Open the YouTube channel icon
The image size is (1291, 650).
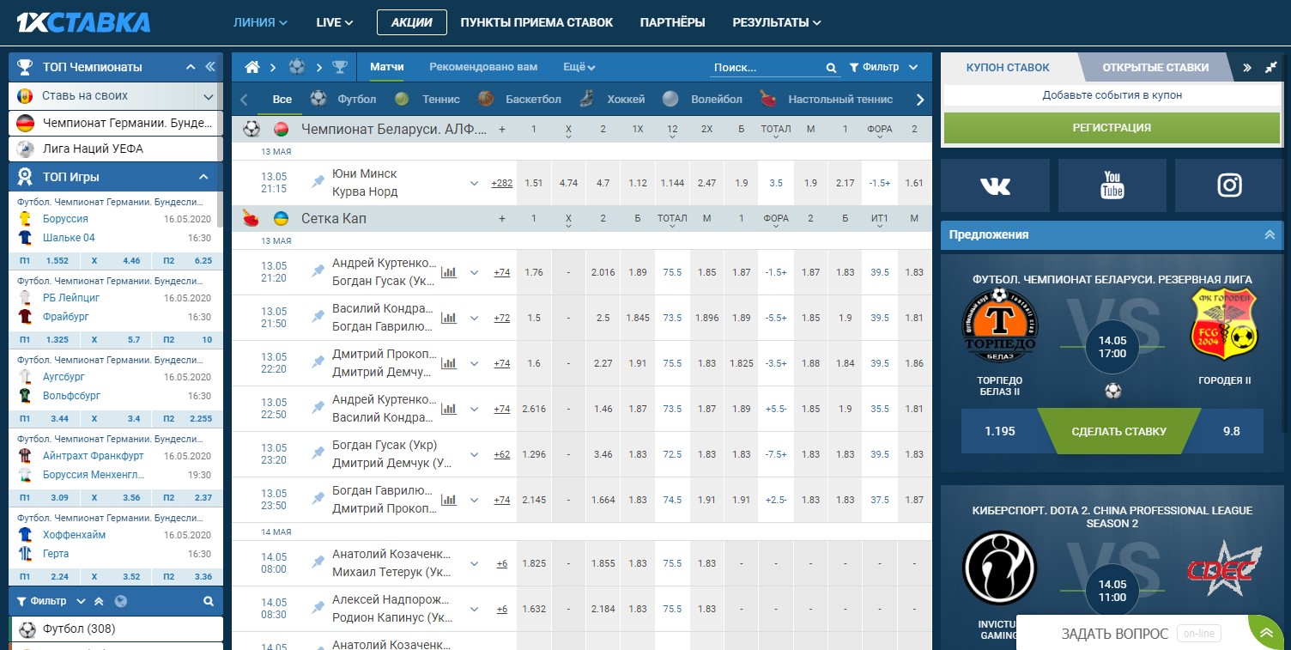click(1112, 185)
